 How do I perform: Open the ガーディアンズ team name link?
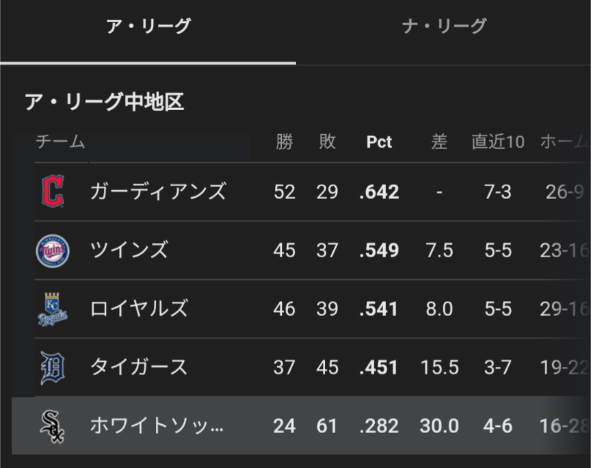[x=158, y=192]
